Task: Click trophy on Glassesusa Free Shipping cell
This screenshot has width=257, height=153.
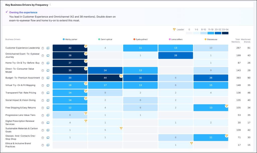Action: point(227,106)
